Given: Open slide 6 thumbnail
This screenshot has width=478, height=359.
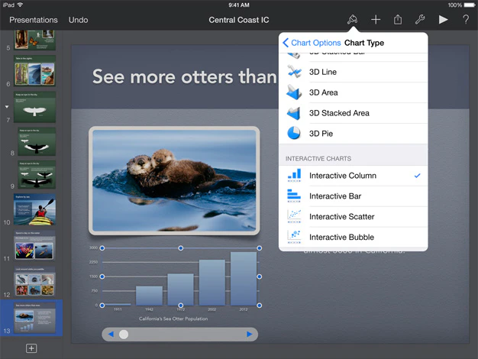Looking at the screenshot, I should coord(34,70).
